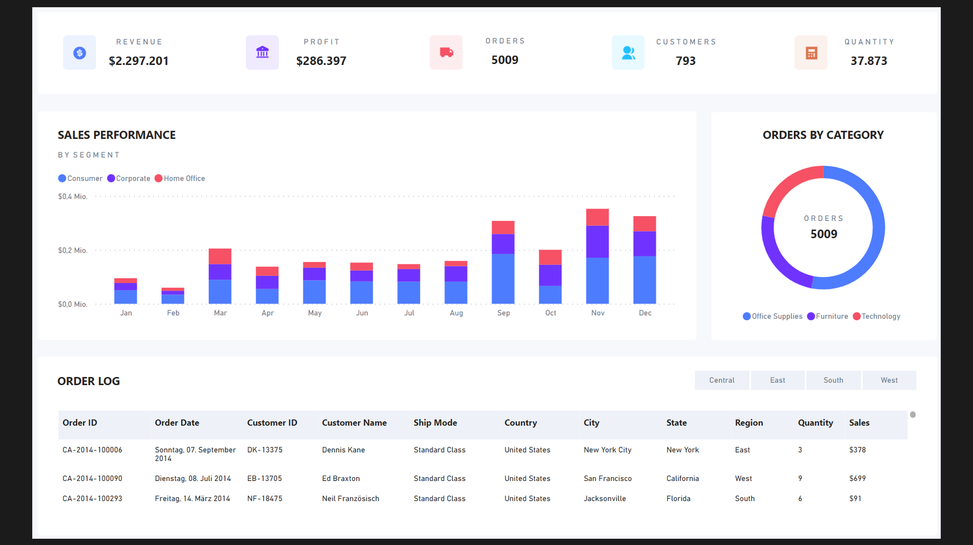Click the orders delivery truck icon
973x545 pixels.
(446, 52)
